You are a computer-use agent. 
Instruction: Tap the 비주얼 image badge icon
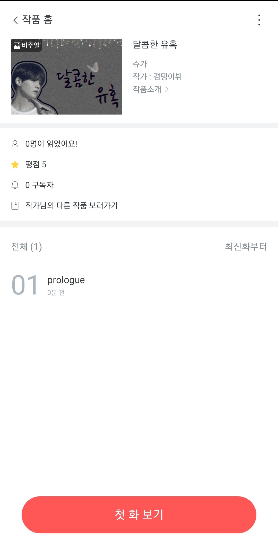(17, 45)
